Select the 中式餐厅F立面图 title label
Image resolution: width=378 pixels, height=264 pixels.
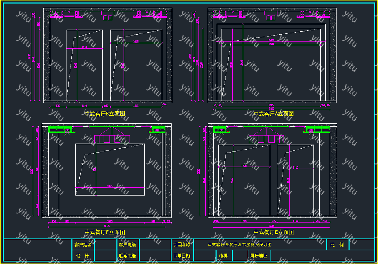tap(105, 232)
